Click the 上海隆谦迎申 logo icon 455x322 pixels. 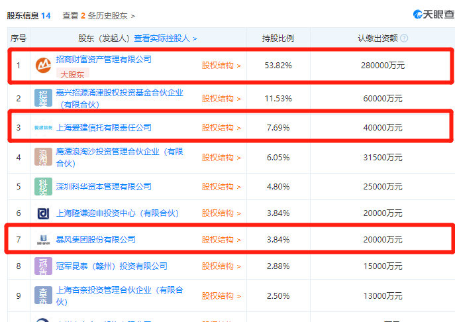point(43,213)
